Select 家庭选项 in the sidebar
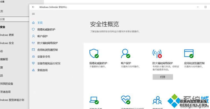 42,70
